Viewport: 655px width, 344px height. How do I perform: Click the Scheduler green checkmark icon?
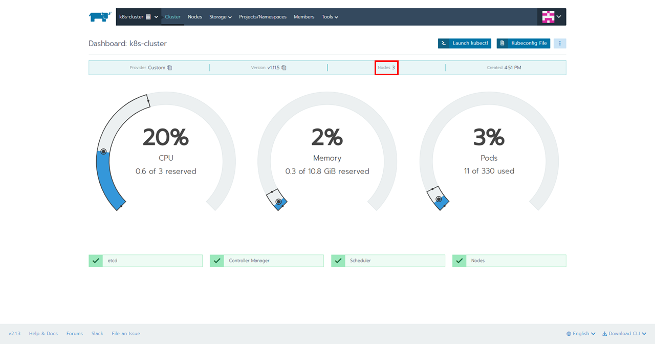[338, 261]
